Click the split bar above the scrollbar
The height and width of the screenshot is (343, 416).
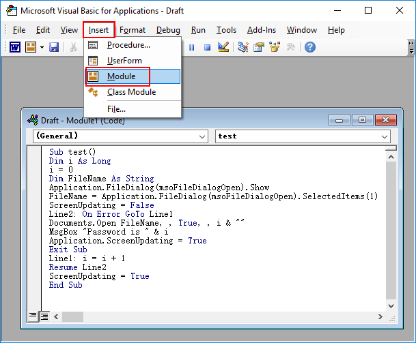[391, 149]
